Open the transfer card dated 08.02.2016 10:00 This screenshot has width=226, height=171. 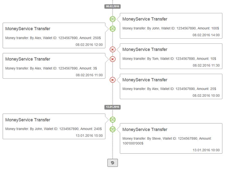pyautogui.click(x=171, y=86)
